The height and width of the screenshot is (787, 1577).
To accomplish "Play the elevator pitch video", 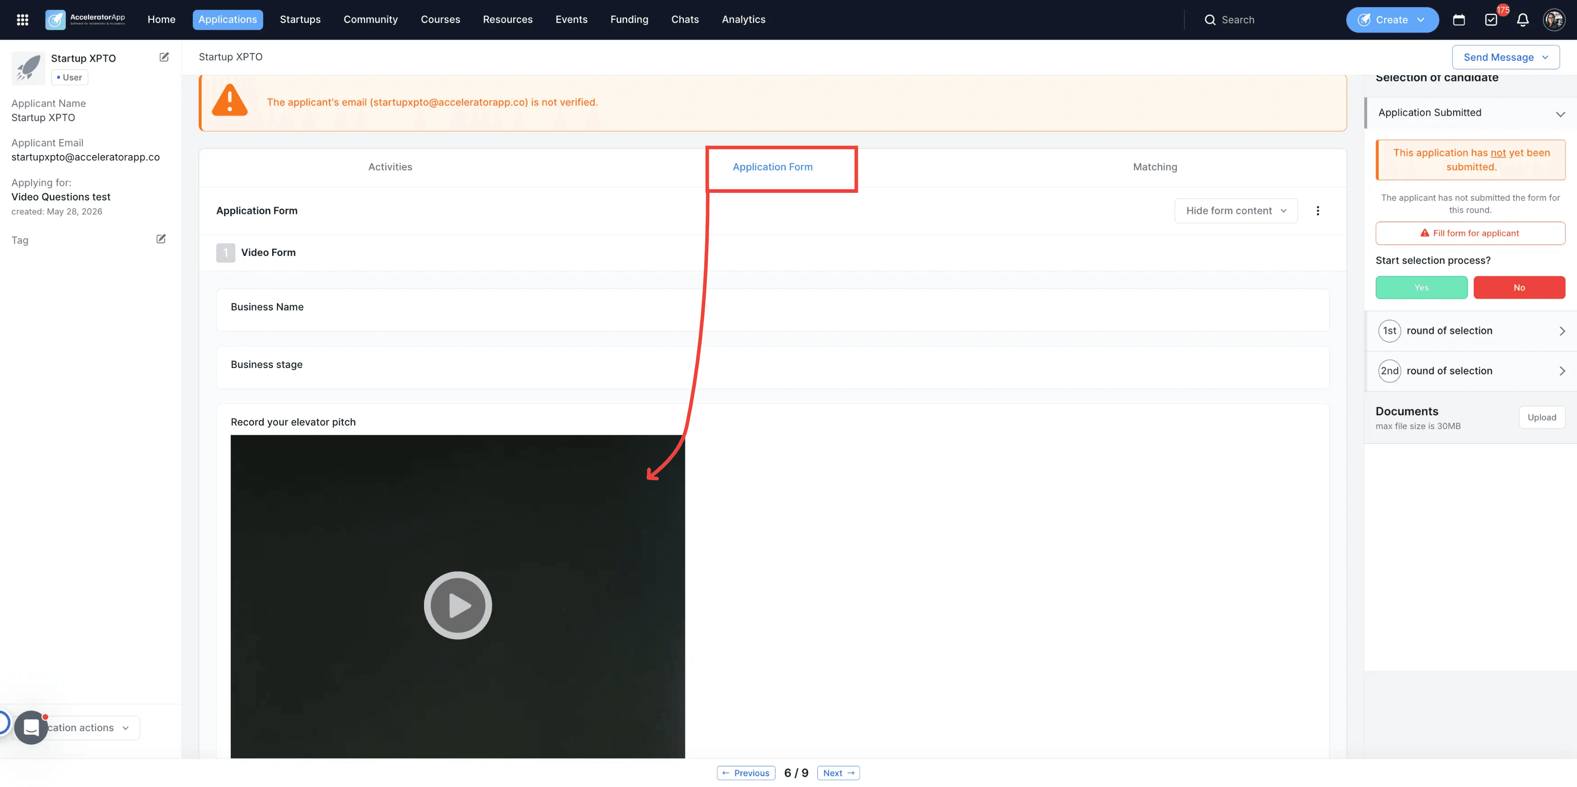I will pos(458,605).
